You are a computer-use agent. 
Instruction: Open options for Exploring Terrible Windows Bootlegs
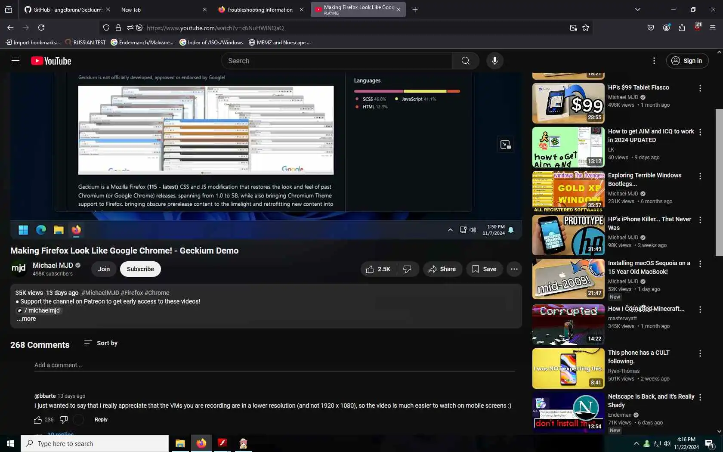[700, 176]
